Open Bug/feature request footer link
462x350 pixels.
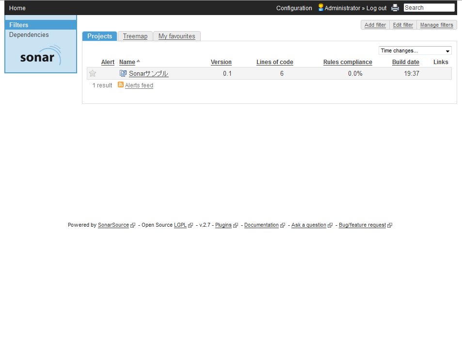click(x=362, y=225)
